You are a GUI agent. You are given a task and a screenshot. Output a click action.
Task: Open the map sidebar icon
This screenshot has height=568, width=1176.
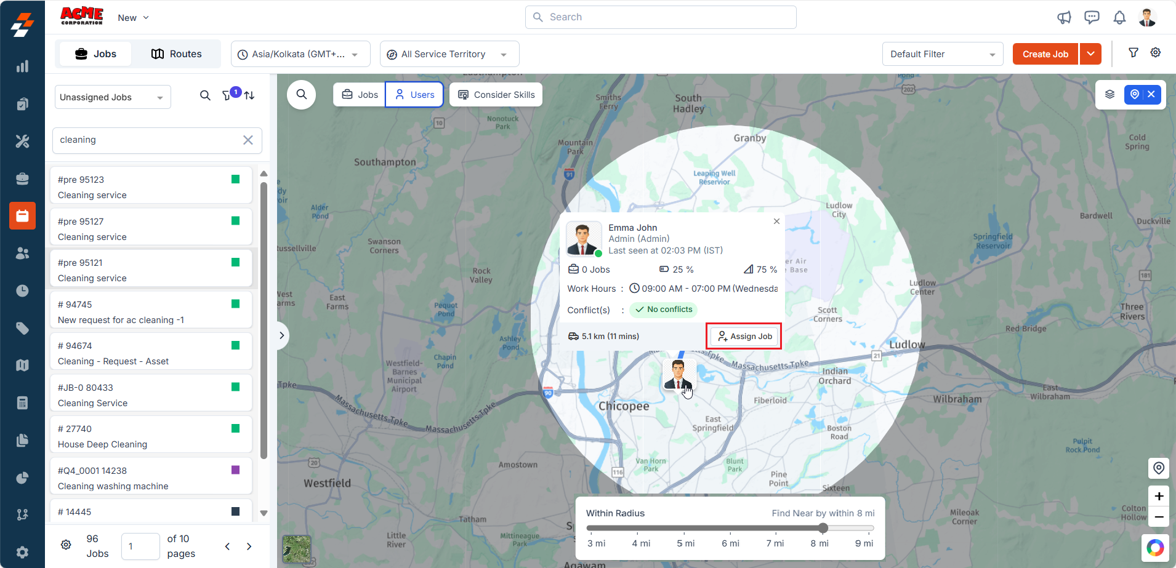22,365
